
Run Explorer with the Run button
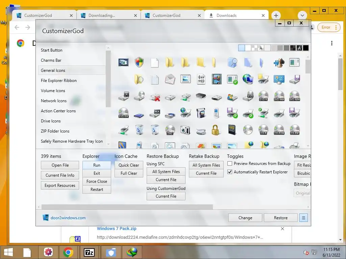(97, 165)
